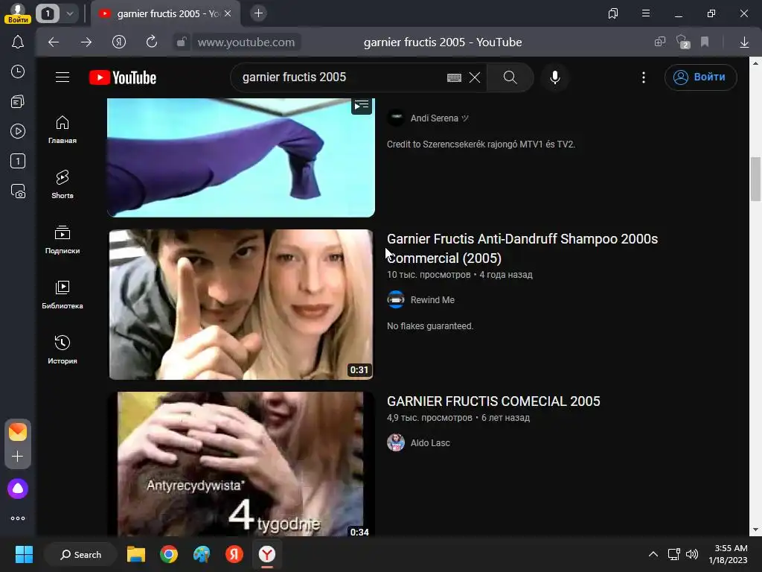
Task: Click the Войти profile button in browser corner
Action: pos(18,13)
